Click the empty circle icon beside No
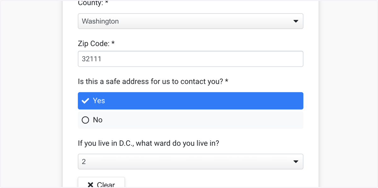Image resolution: width=378 pixels, height=188 pixels. [85, 120]
